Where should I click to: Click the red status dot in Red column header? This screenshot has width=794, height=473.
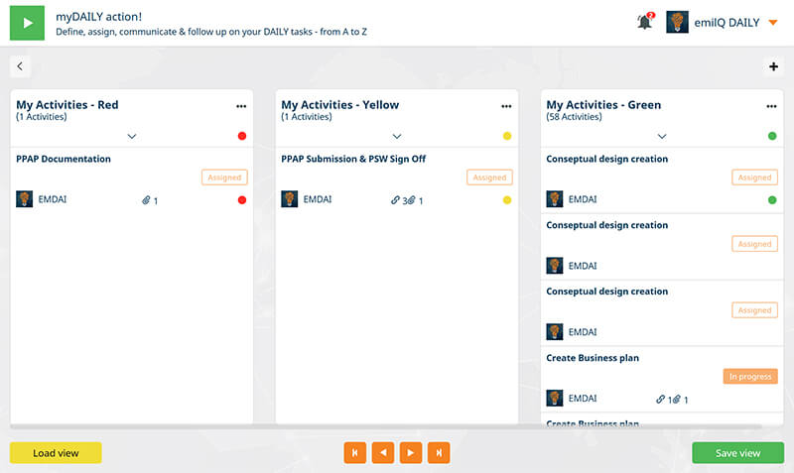pyautogui.click(x=242, y=136)
